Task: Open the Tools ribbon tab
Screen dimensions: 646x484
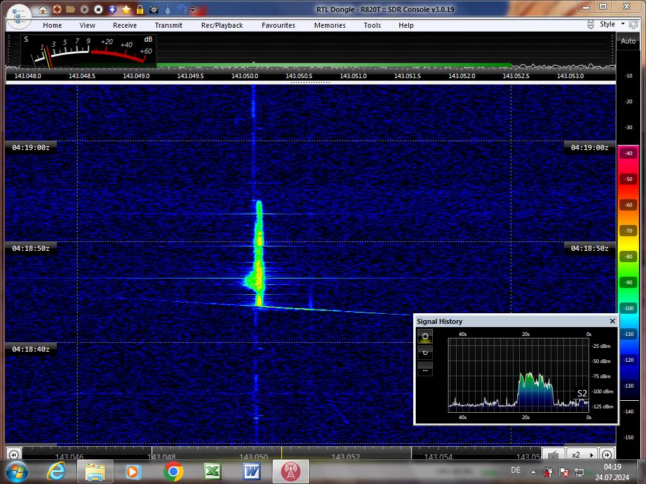Action: click(x=372, y=25)
